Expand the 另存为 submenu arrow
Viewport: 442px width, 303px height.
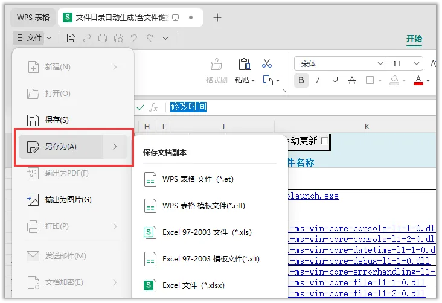115,147
